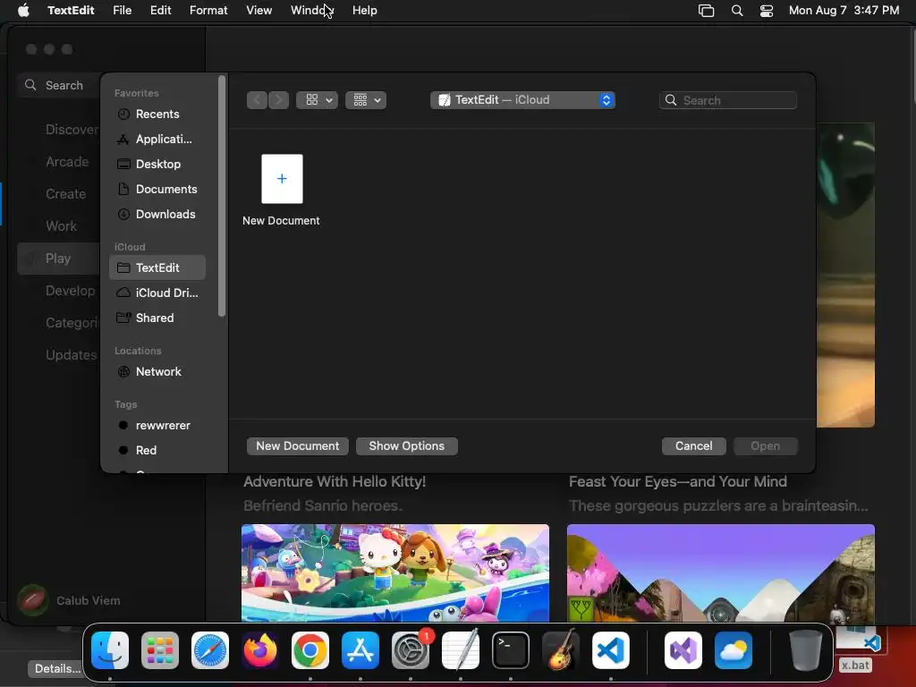
Task: Open Work in App Store sidebar
Action: [62, 226]
